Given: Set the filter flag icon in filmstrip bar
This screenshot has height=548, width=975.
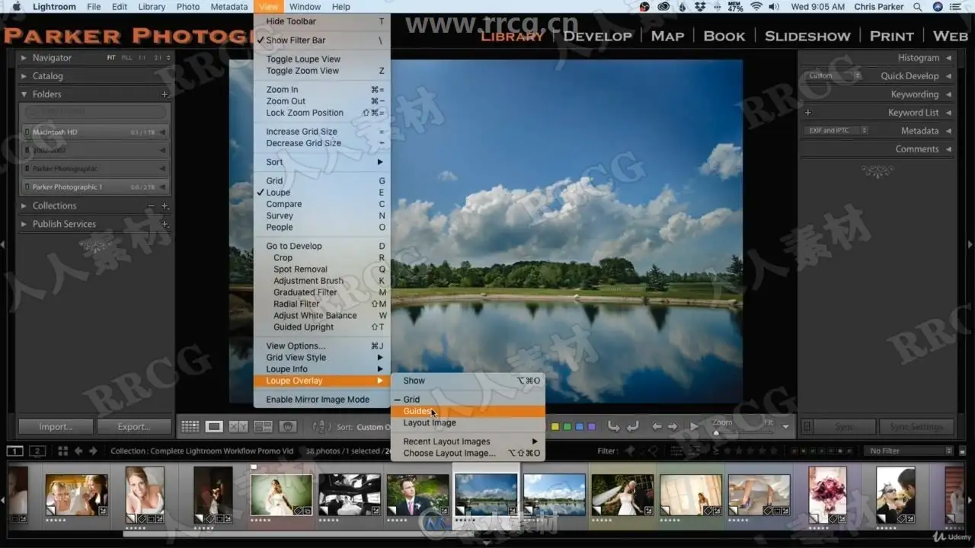Looking at the screenshot, I should 631,451.
